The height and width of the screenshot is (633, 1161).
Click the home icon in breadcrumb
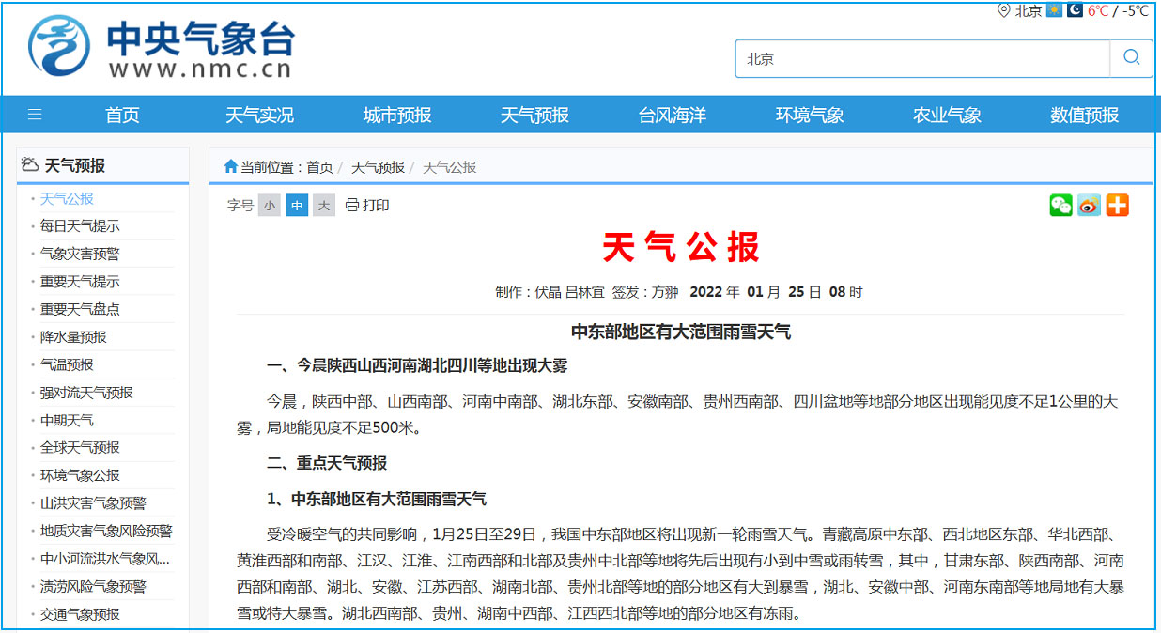(230, 166)
